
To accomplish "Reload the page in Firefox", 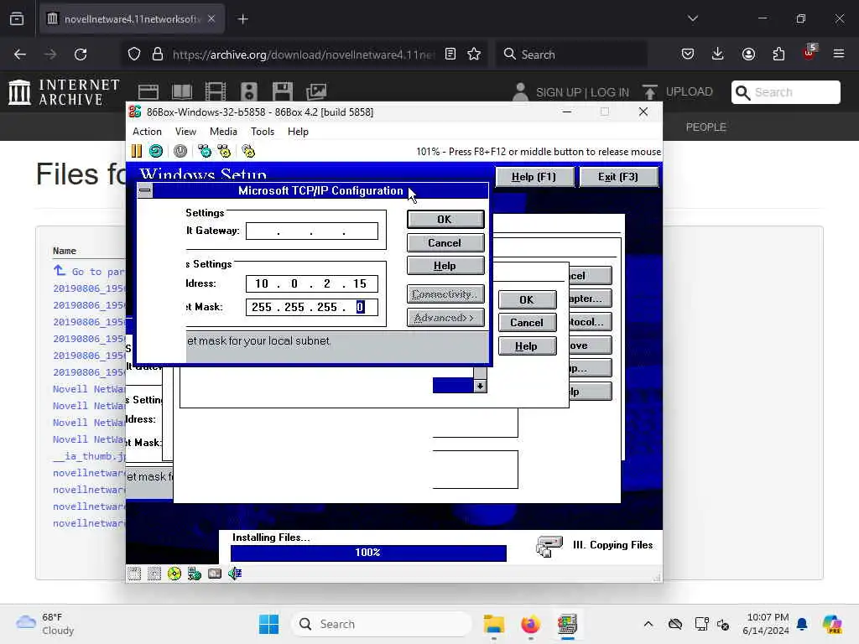I will coord(81,55).
